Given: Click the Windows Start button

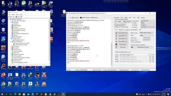Looking at the screenshot, I should 2,94.
